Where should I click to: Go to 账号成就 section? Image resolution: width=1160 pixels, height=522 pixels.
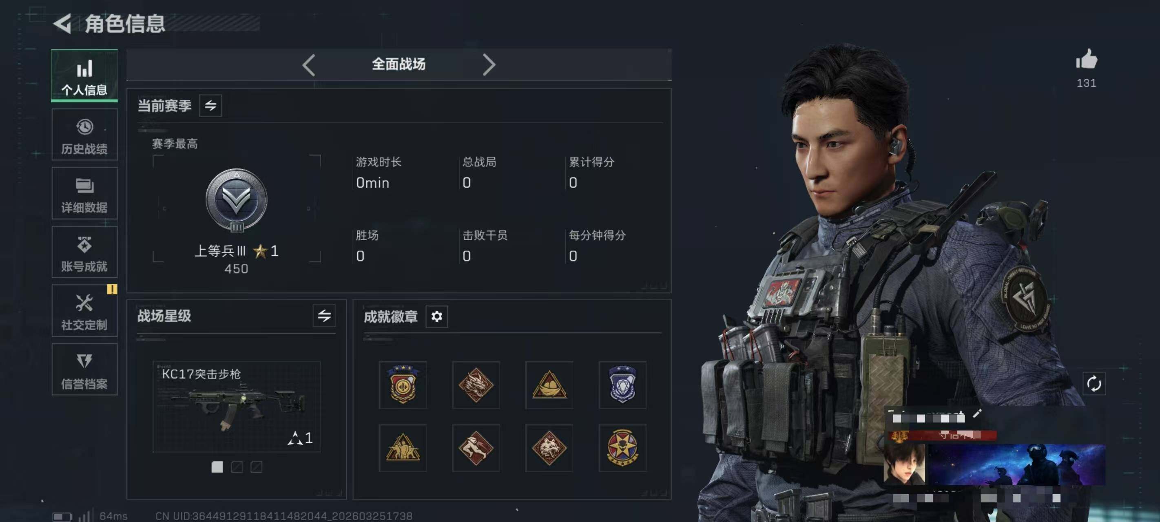[x=85, y=252]
